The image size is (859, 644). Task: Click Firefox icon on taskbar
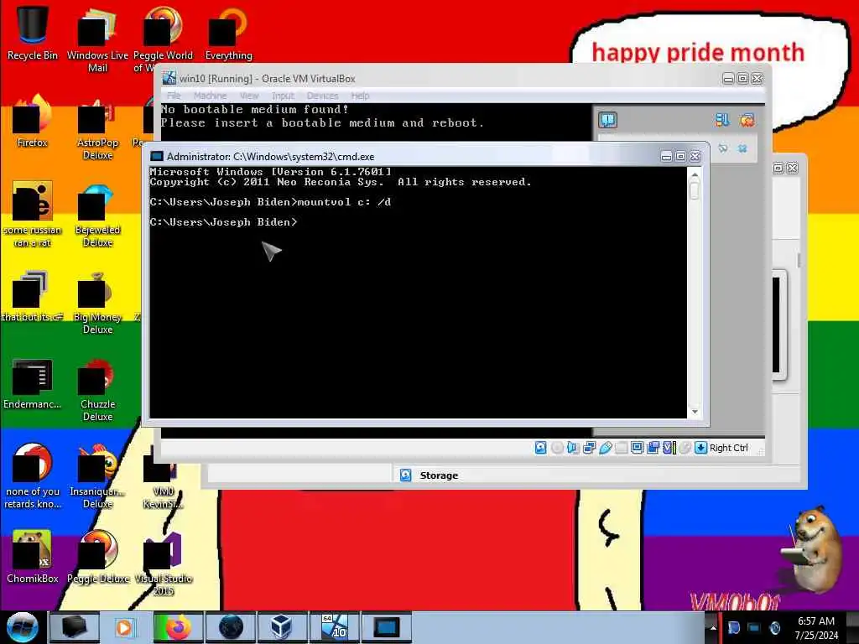[178, 627]
